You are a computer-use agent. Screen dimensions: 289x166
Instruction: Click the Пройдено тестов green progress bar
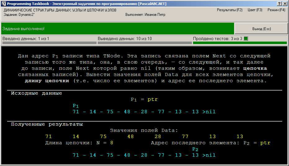240,43
